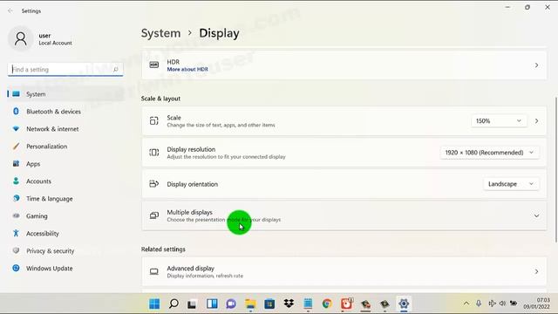Launch Google Chrome from the taskbar
The height and width of the screenshot is (314, 558).
[x=327, y=304]
